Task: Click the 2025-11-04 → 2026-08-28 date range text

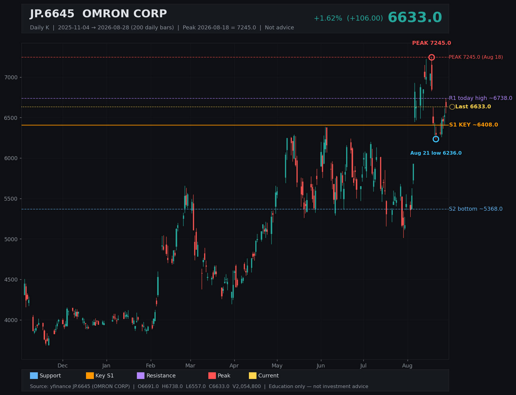Action: pyautogui.click(x=116, y=28)
